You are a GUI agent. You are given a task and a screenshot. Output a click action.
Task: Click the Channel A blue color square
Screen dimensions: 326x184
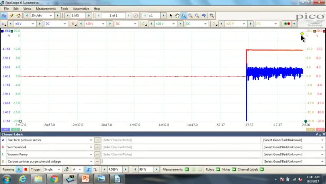click(x=2, y=31)
